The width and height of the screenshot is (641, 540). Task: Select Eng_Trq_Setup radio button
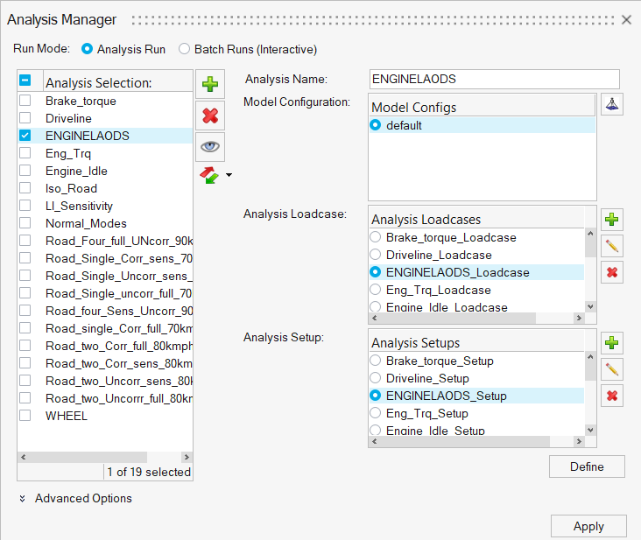[x=376, y=413]
